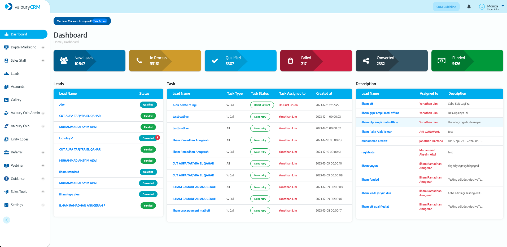Select Dashboard in the sidebar
507x247 pixels.
pos(19,34)
